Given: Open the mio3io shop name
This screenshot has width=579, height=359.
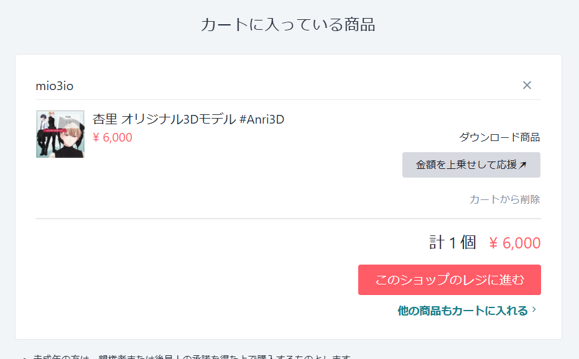Looking at the screenshot, I should pyautogui.click(x=54, y=86).
